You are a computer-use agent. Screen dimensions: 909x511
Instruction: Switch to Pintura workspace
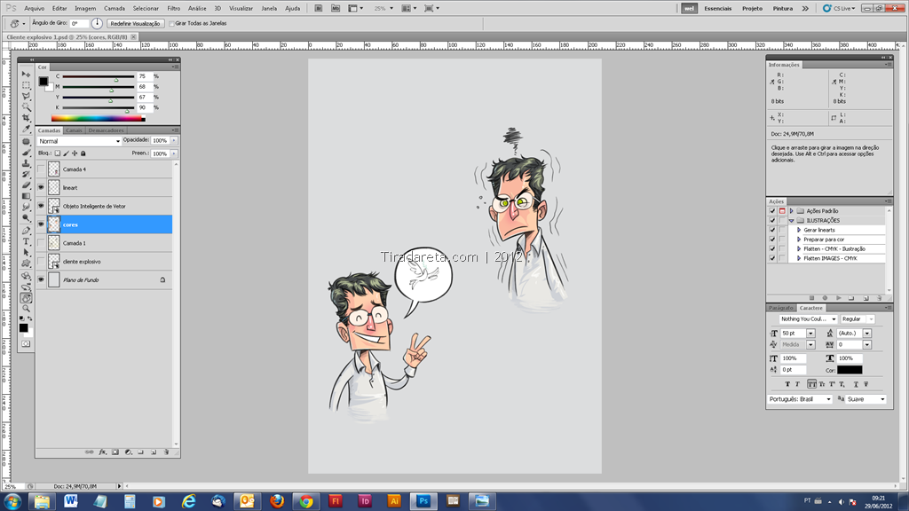click(783, 9)
